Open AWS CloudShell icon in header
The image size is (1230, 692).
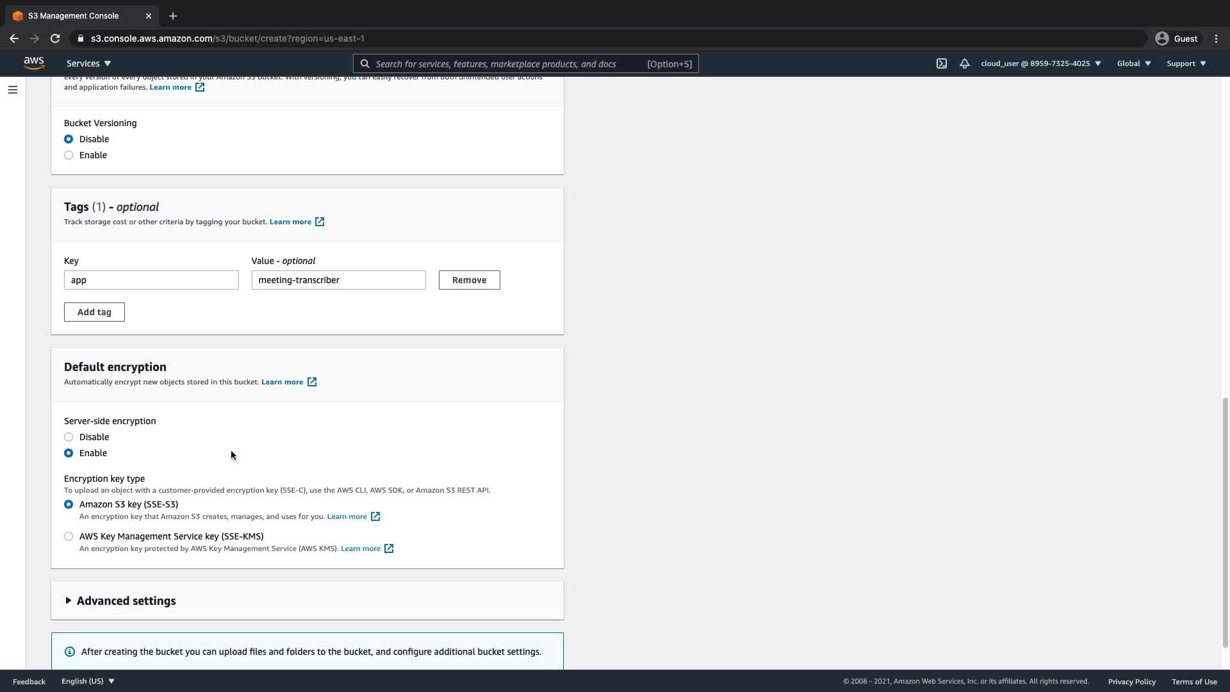941,63
